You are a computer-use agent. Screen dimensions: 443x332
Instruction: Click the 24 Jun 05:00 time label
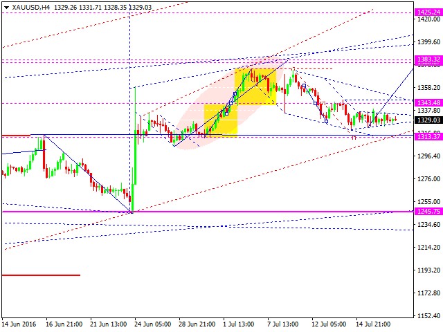pyautogui.click(x=152, y=324)
